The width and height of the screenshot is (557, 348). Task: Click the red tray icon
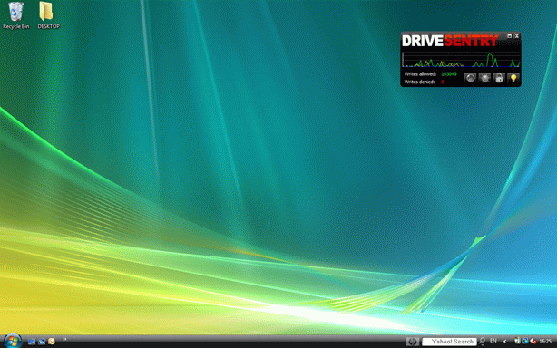click(x=533, y=342)
